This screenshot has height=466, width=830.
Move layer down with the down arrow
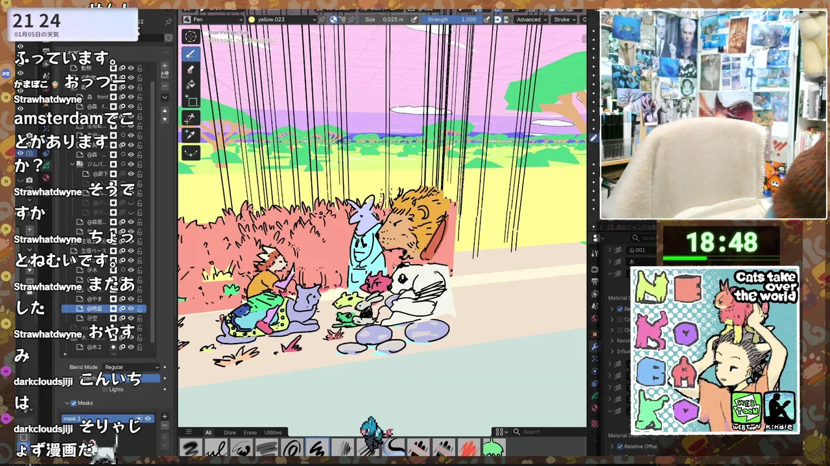tap(165, 120)
